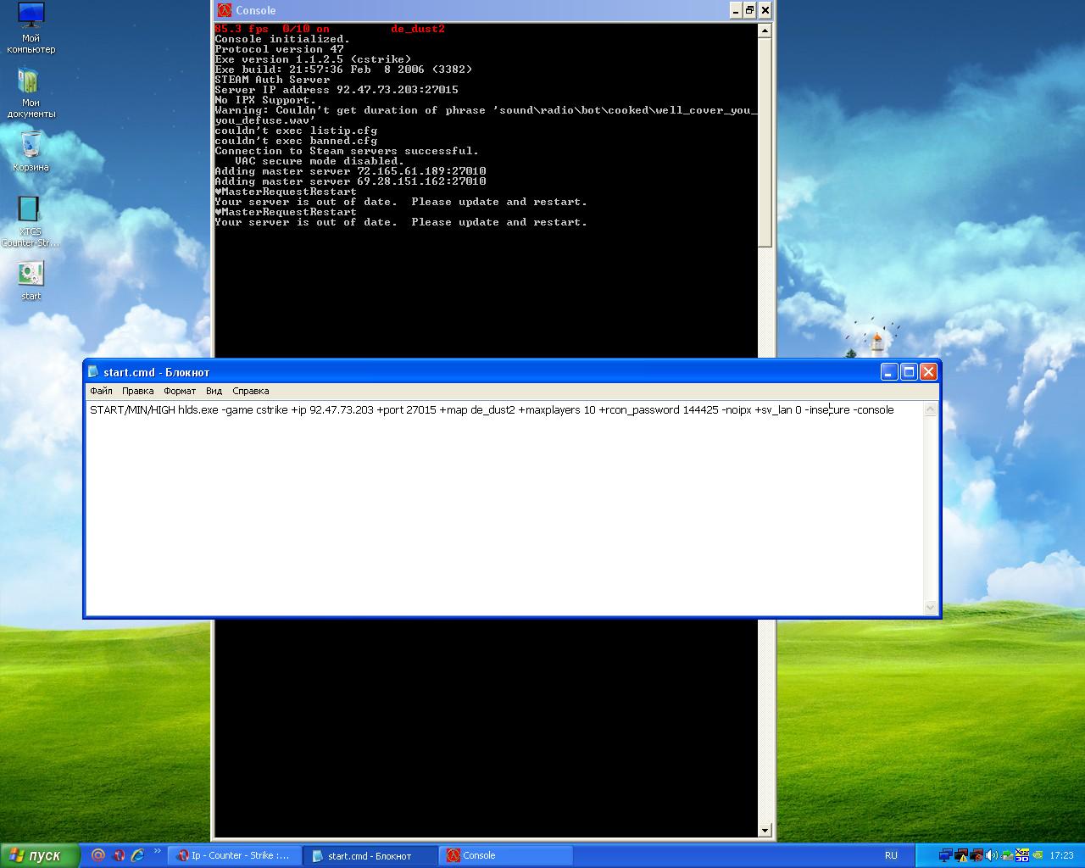Open the Файл menu in Notepad
The height and width of the screenshot is (868, 1085).
(x=101, y=391)
